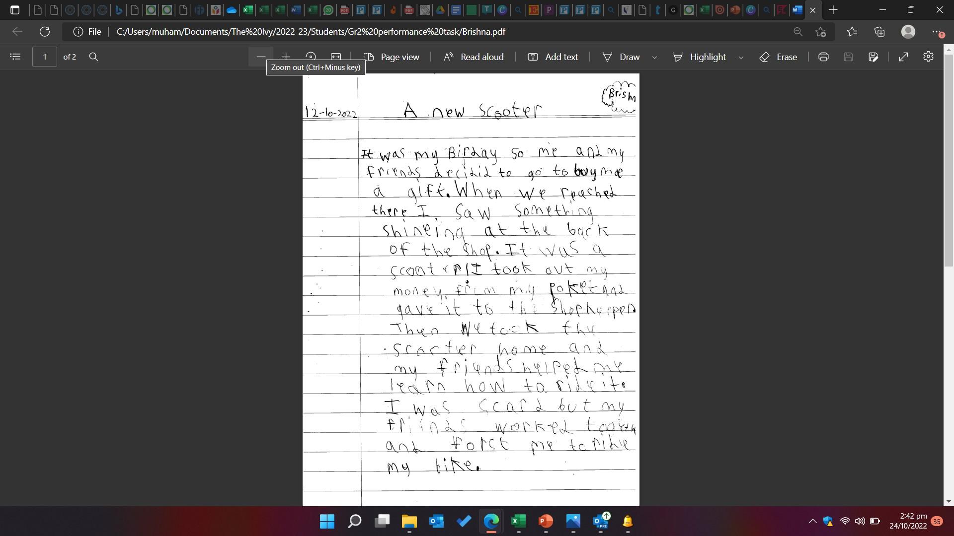Click the zoom in plus button

(286, 56)
